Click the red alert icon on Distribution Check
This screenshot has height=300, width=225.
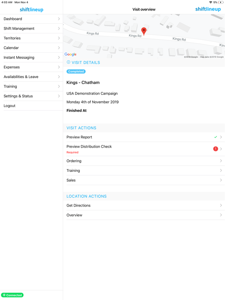pos(216,149)
